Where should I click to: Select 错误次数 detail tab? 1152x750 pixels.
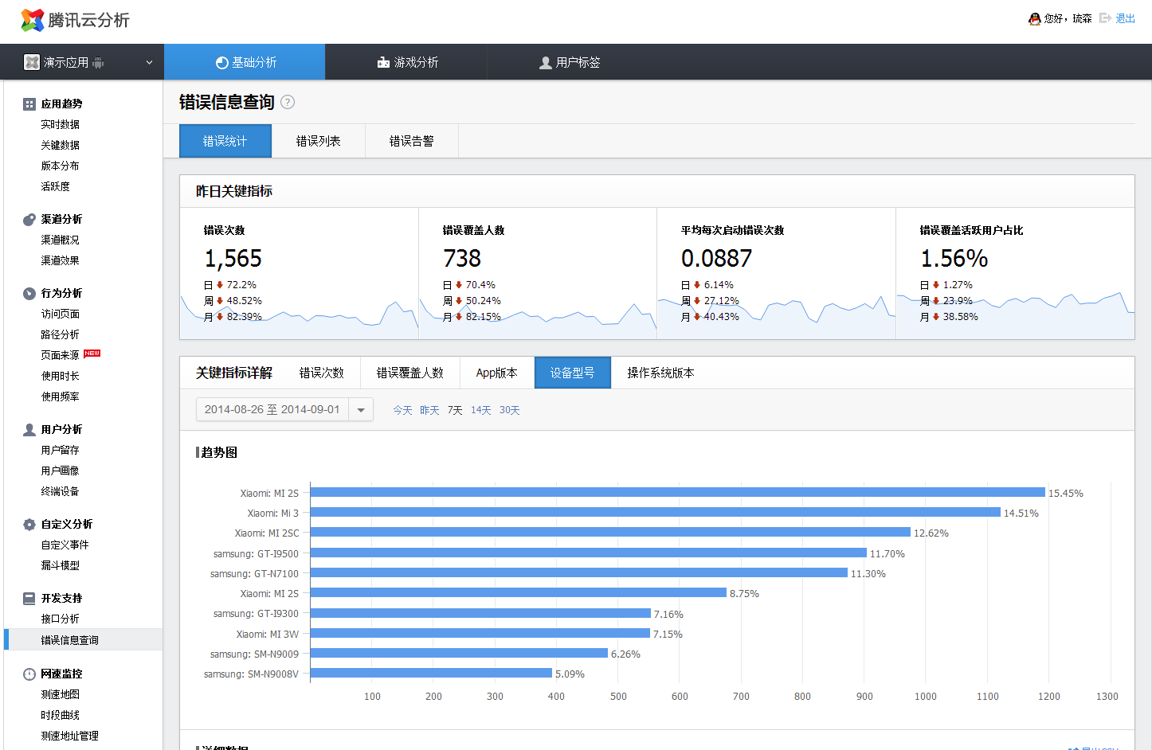pos(322,373)
